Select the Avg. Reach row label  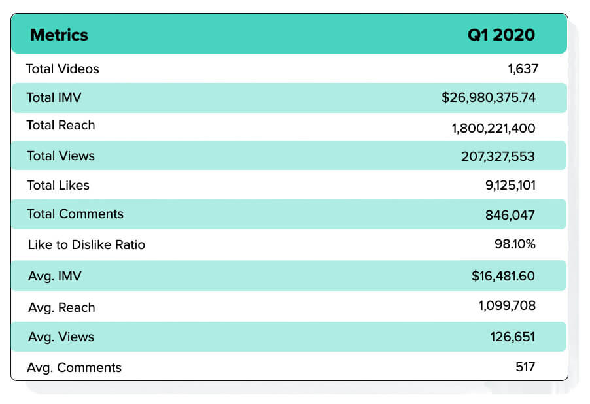61,307
